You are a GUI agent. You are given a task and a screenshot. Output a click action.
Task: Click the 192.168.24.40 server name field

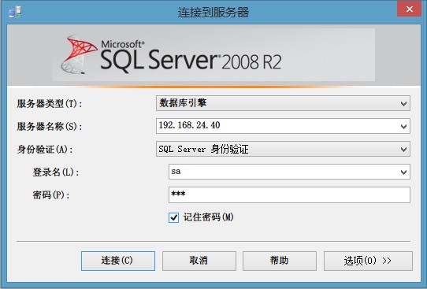[283, 126]
